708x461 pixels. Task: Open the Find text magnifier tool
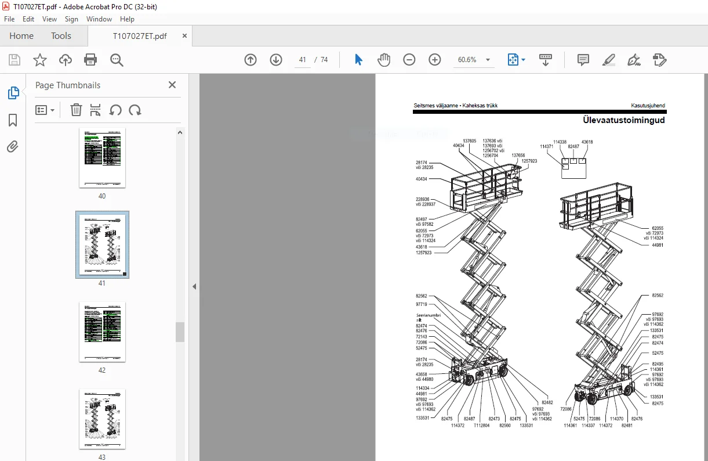(117, 60)
